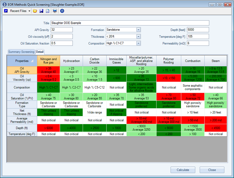Screen dimensions: 234x178
Task: Select the Oil Saturation (%PV) row header
Action: pos(22,97)
